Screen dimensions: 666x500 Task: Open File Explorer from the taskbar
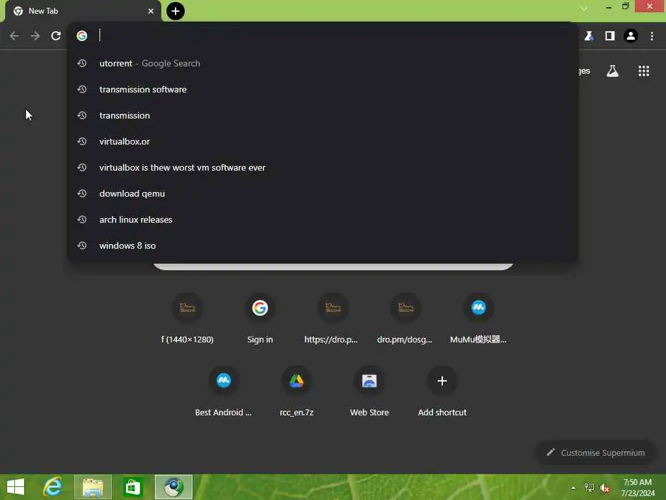pos(93,487)
